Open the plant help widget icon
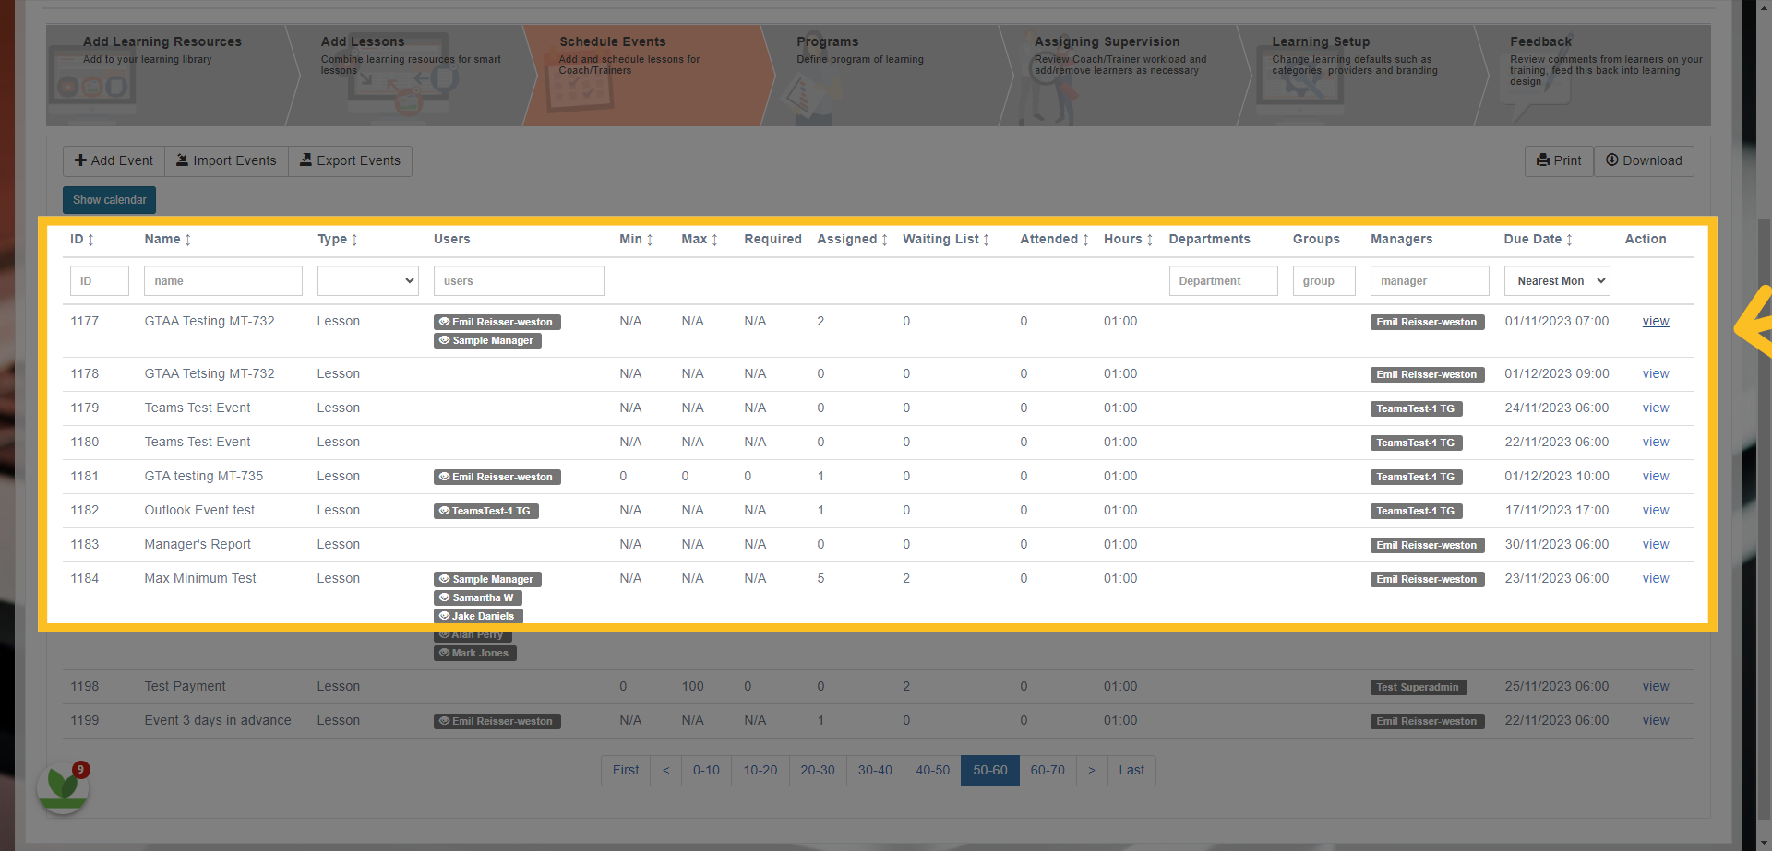The image size is (1772, 851). (x=63, y=786)
